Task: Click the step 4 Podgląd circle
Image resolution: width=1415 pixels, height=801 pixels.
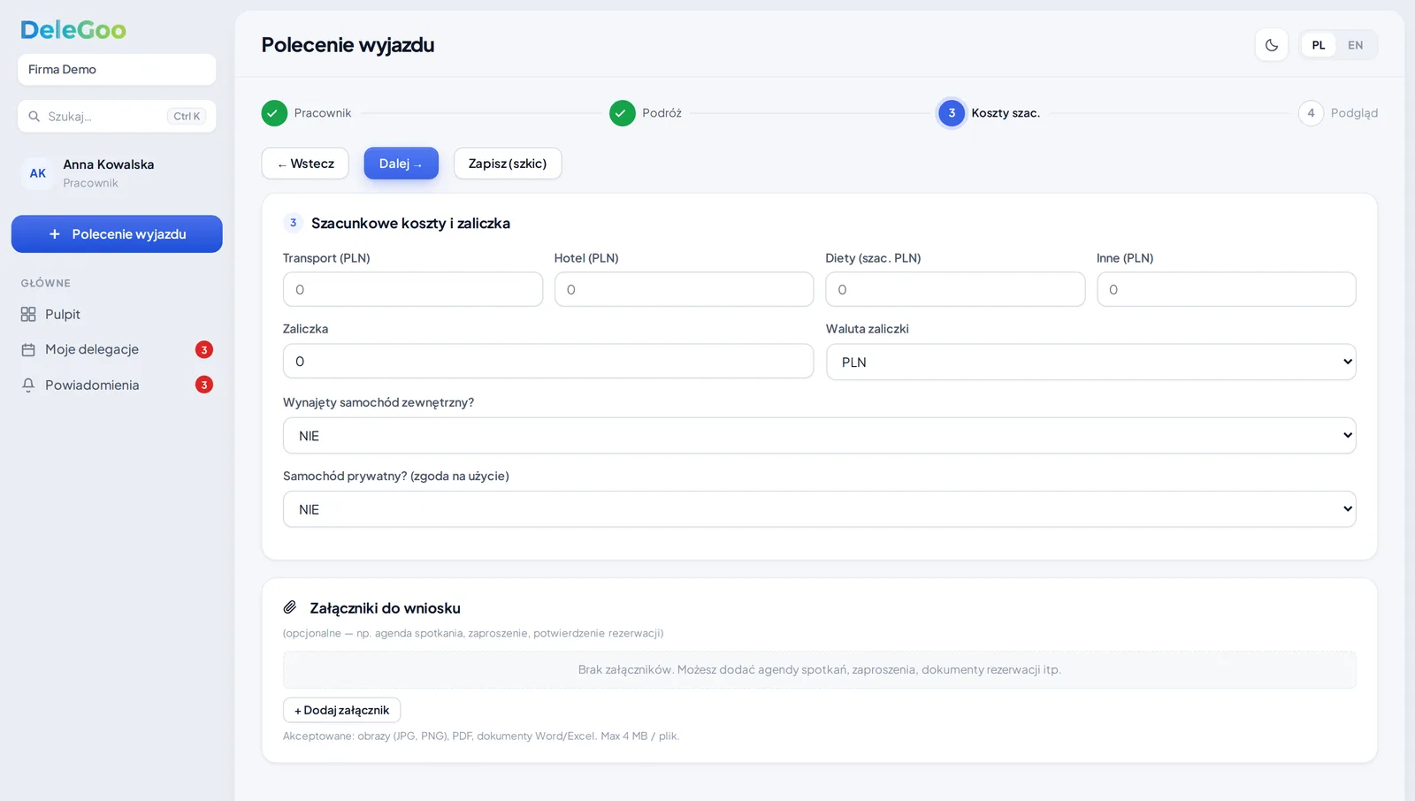Action: 1311,113
